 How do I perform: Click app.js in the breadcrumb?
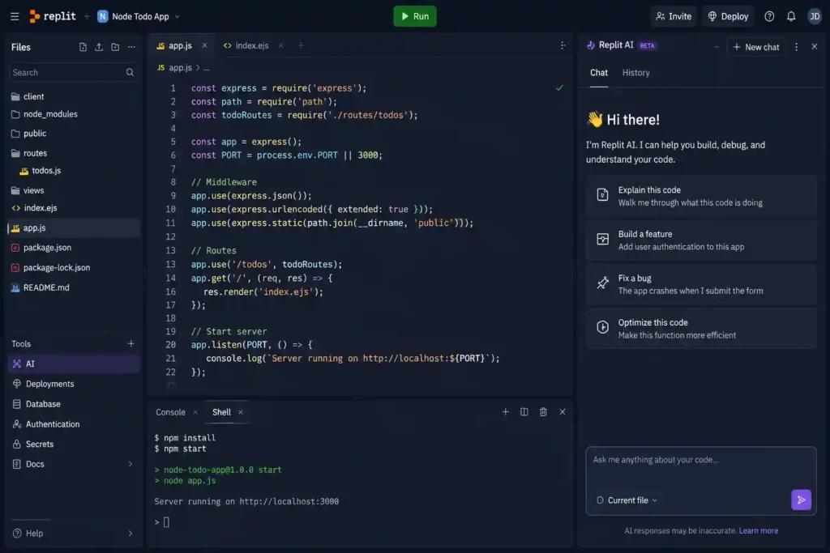(x=181, y=68)
